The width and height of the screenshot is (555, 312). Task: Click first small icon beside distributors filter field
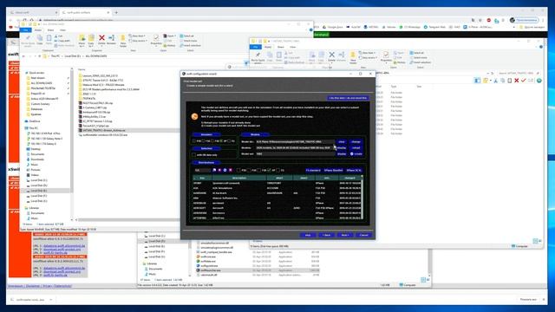coord(214,170)
